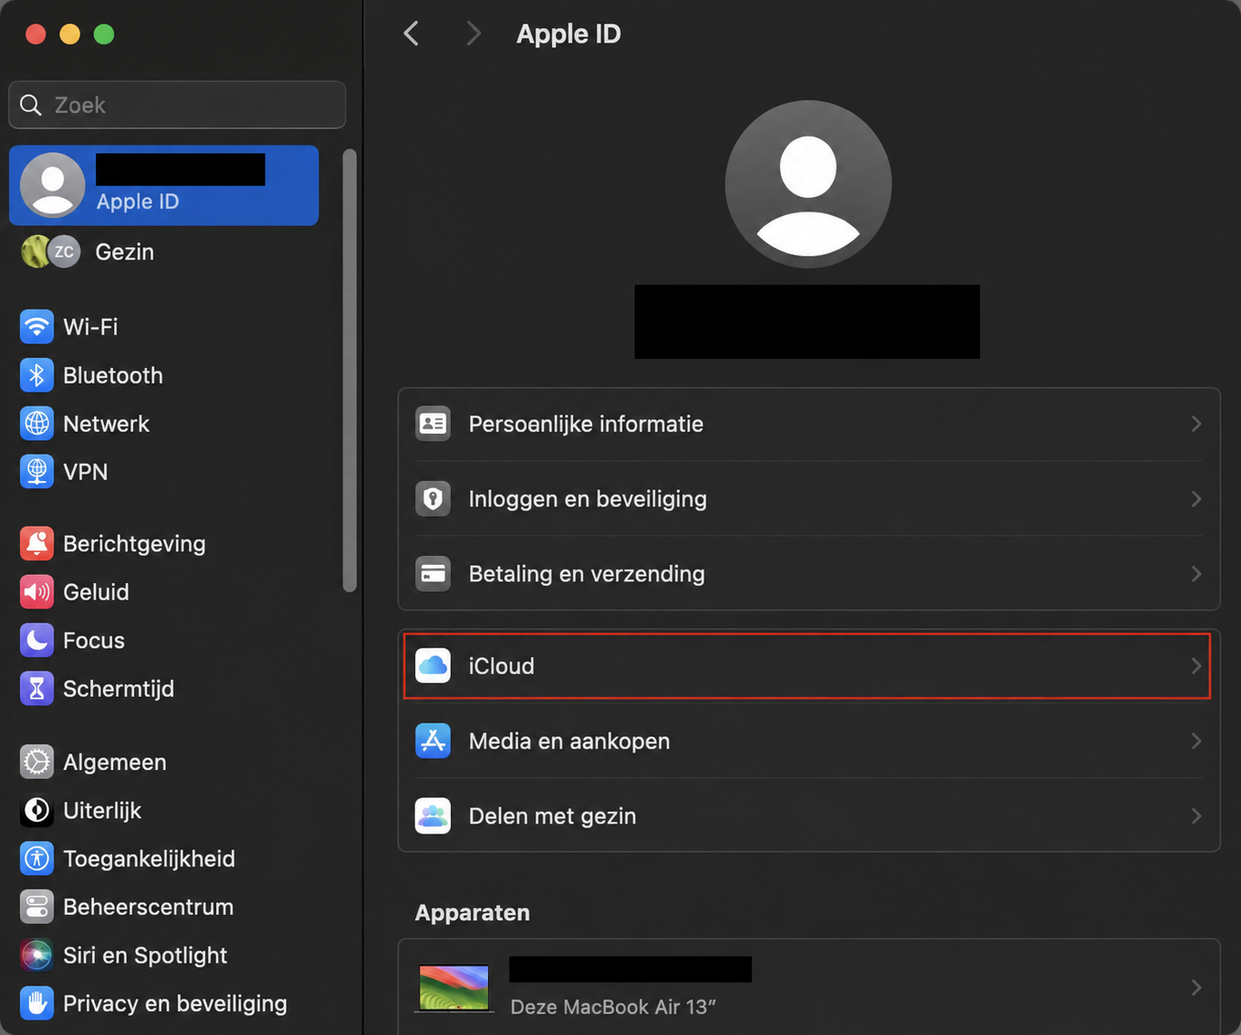The width and height of the screenshot is (1241, 1035).
Task: Choose the Netwerk label
Action: tap(106, 423)
